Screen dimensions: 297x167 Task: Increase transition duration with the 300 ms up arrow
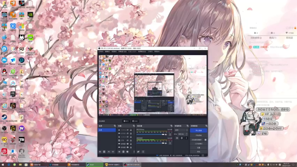pos(187,133)
